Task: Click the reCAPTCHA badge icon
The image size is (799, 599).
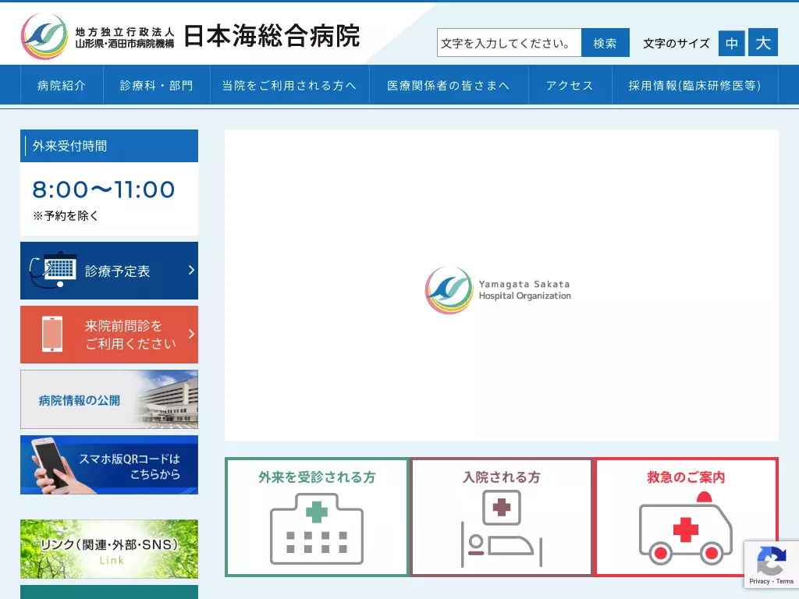Action: point(772,560)
